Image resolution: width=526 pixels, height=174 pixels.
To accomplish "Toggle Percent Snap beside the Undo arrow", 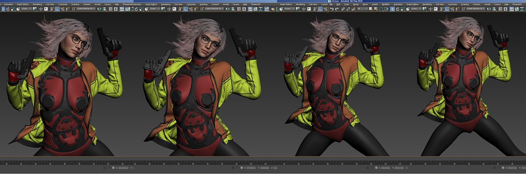I will pos(325,9).
